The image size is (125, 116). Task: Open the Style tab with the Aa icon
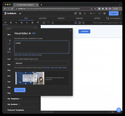tap(16, 23)
